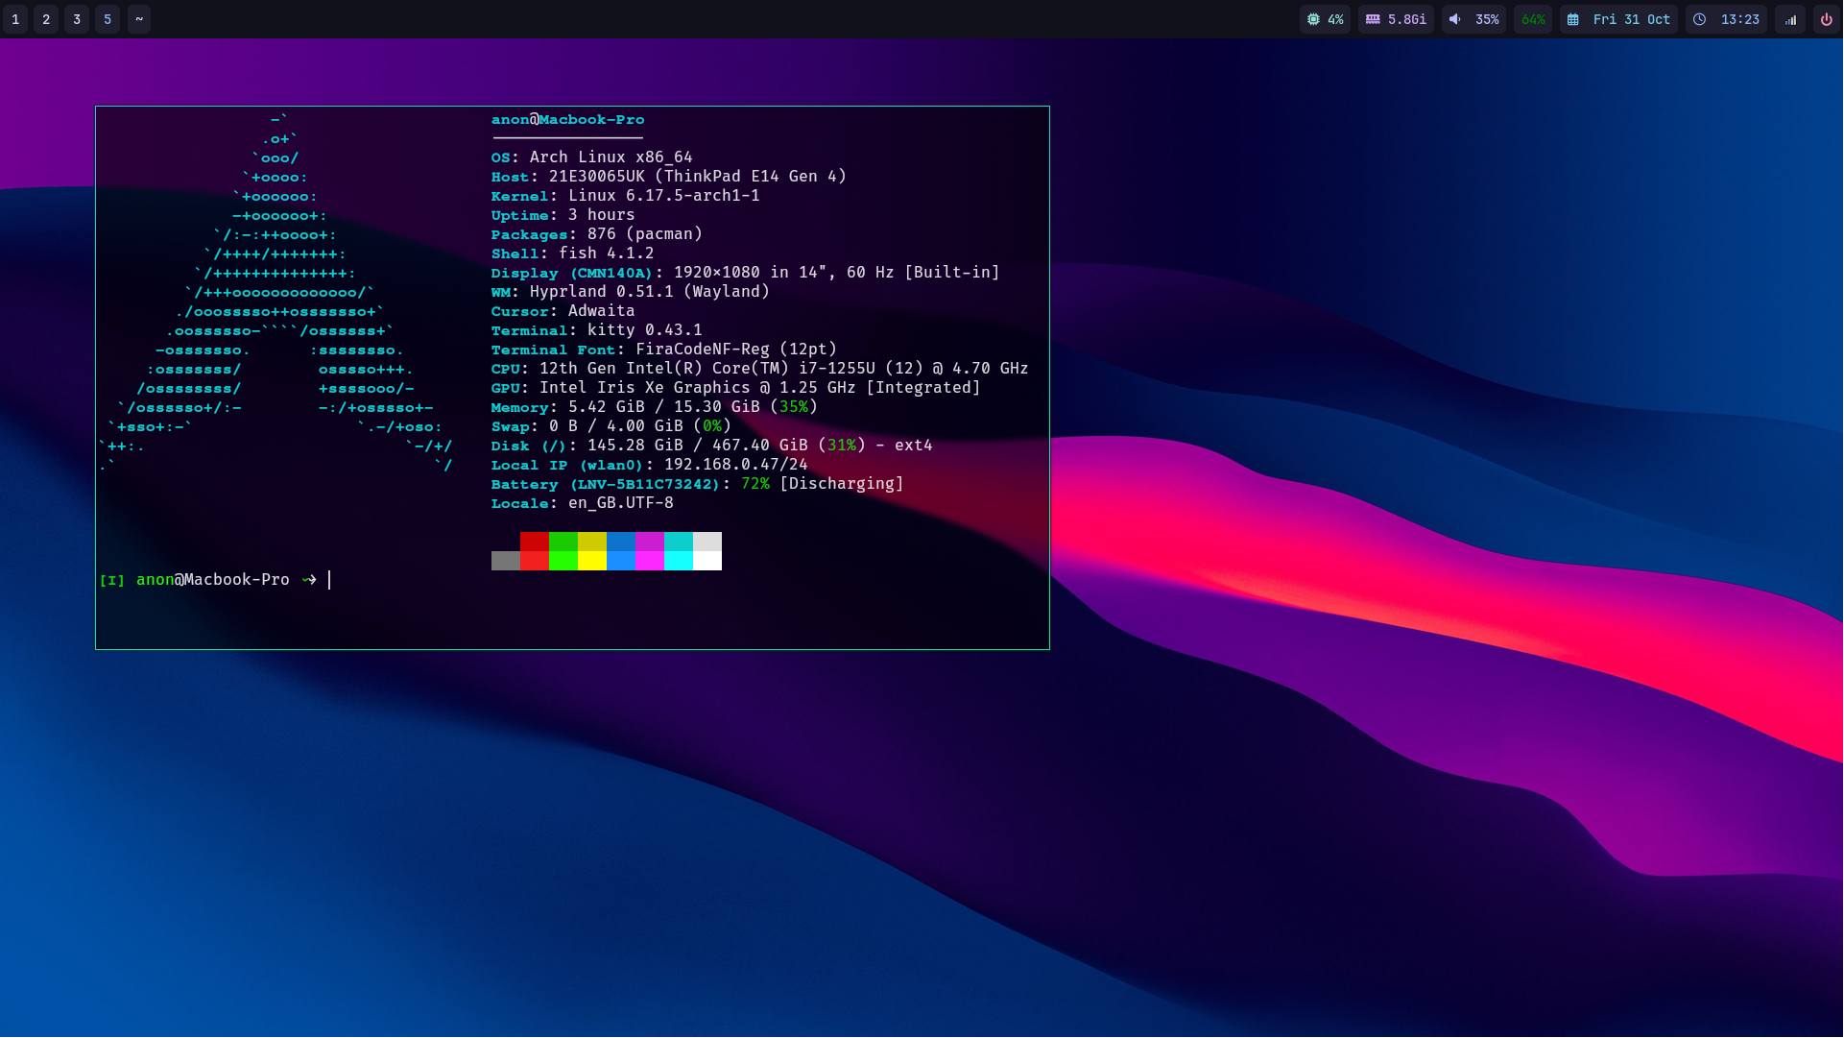This screenshot has height=1038, width=1844.
Task: Mute audio via the speaker icon
Action: (1455, 19)
